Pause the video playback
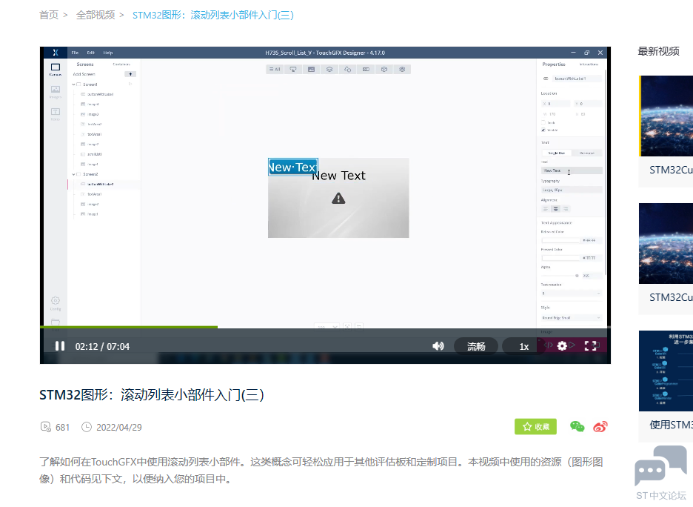The width and height of the screenshot is (693, 507). tap(60, 346)
